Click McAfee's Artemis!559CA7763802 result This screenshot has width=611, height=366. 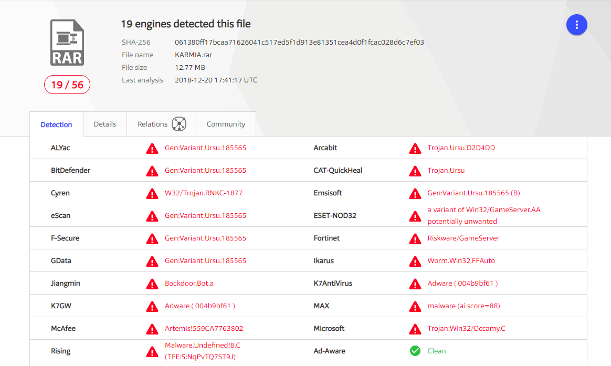[204, 329]
